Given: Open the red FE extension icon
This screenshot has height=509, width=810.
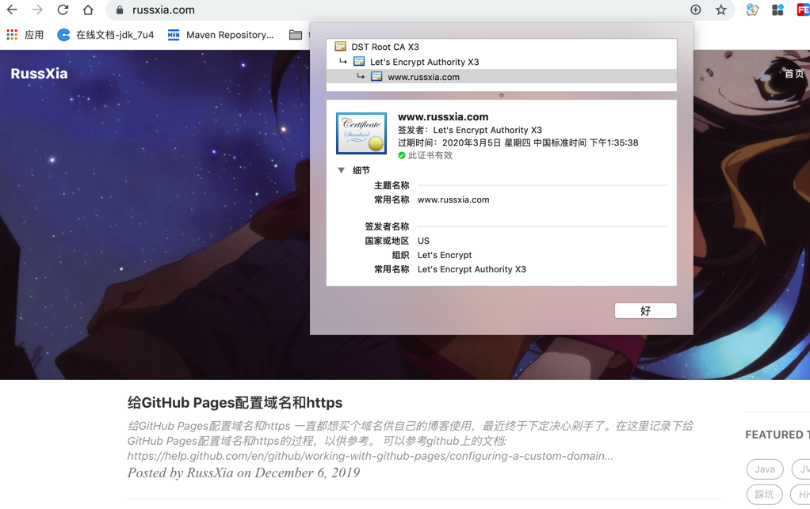Looking at the screenshot, I should pos(804,9).
